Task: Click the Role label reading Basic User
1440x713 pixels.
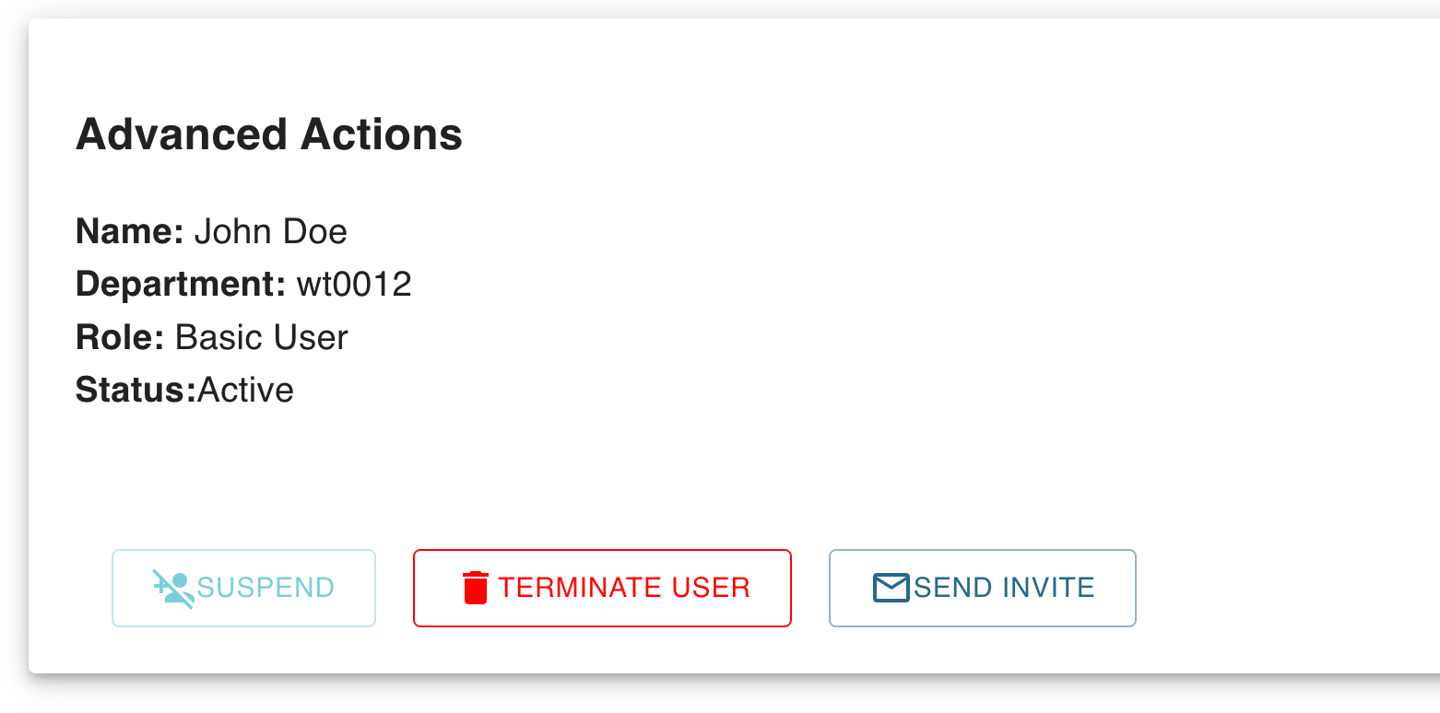Action: tap(261, 337)
